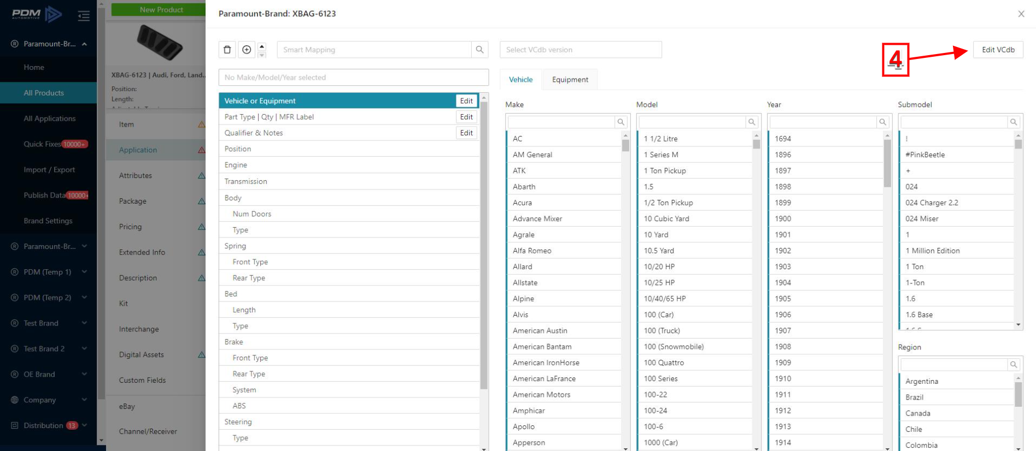
Task: Select 1 Million Edition in Submodel list
Action: [957, 251]
